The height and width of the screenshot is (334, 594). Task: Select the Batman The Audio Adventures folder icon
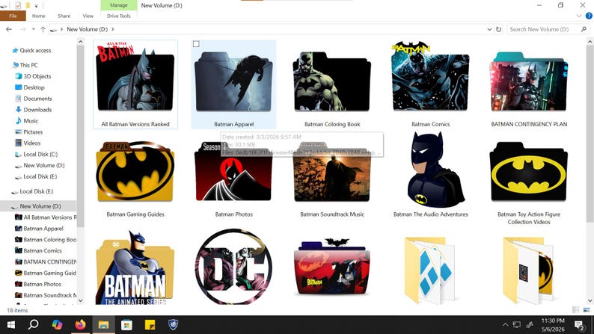click(435, 169)
